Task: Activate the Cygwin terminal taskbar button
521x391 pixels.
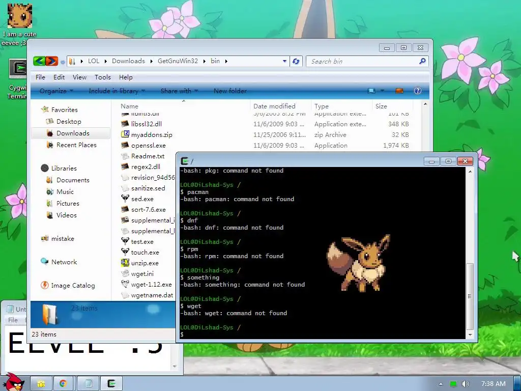Action: 112,384
